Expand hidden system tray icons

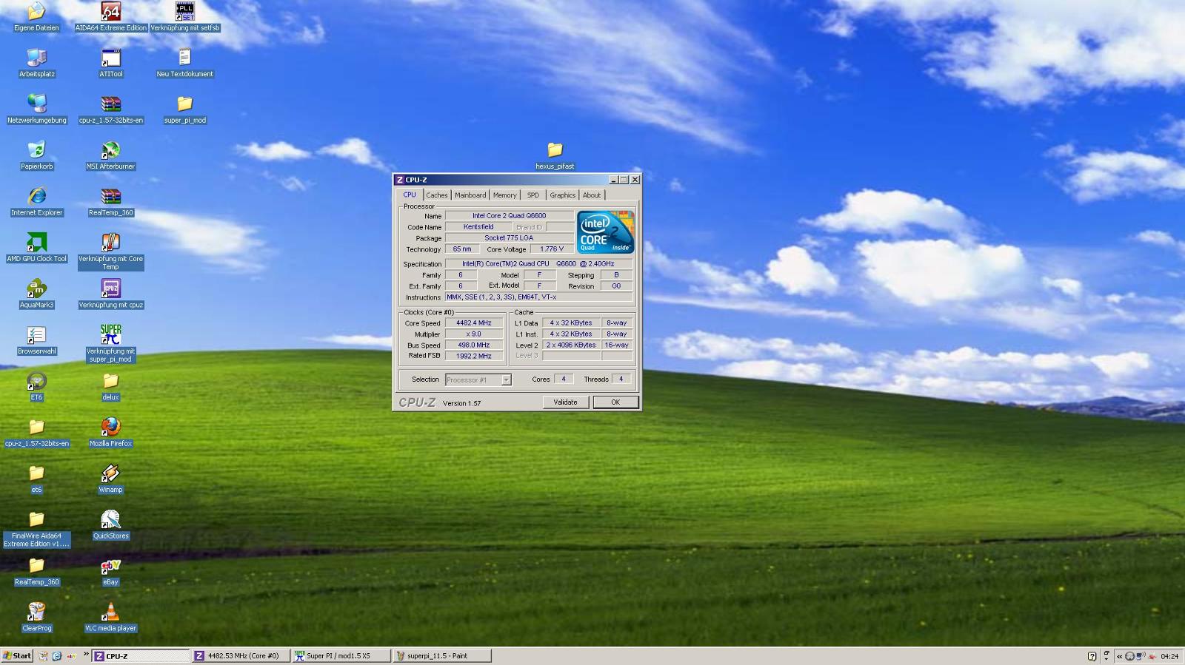[x=1119, y=656]
